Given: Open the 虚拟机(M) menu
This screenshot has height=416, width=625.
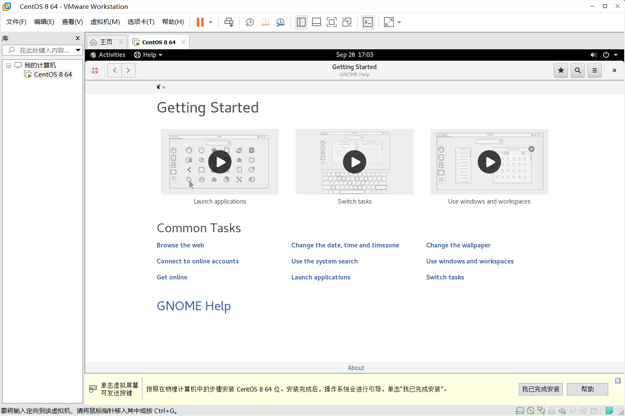Looking at the screenshot, I should pos(105,22).
